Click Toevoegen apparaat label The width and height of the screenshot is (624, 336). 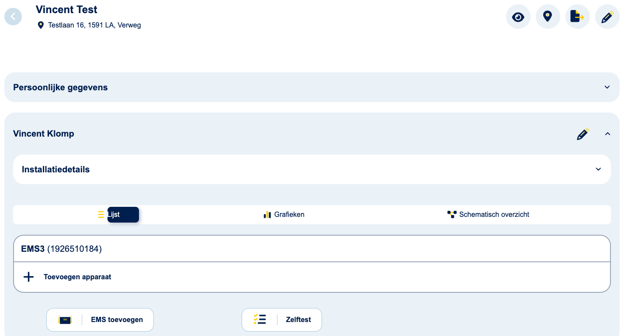click(x=77, y=277)
